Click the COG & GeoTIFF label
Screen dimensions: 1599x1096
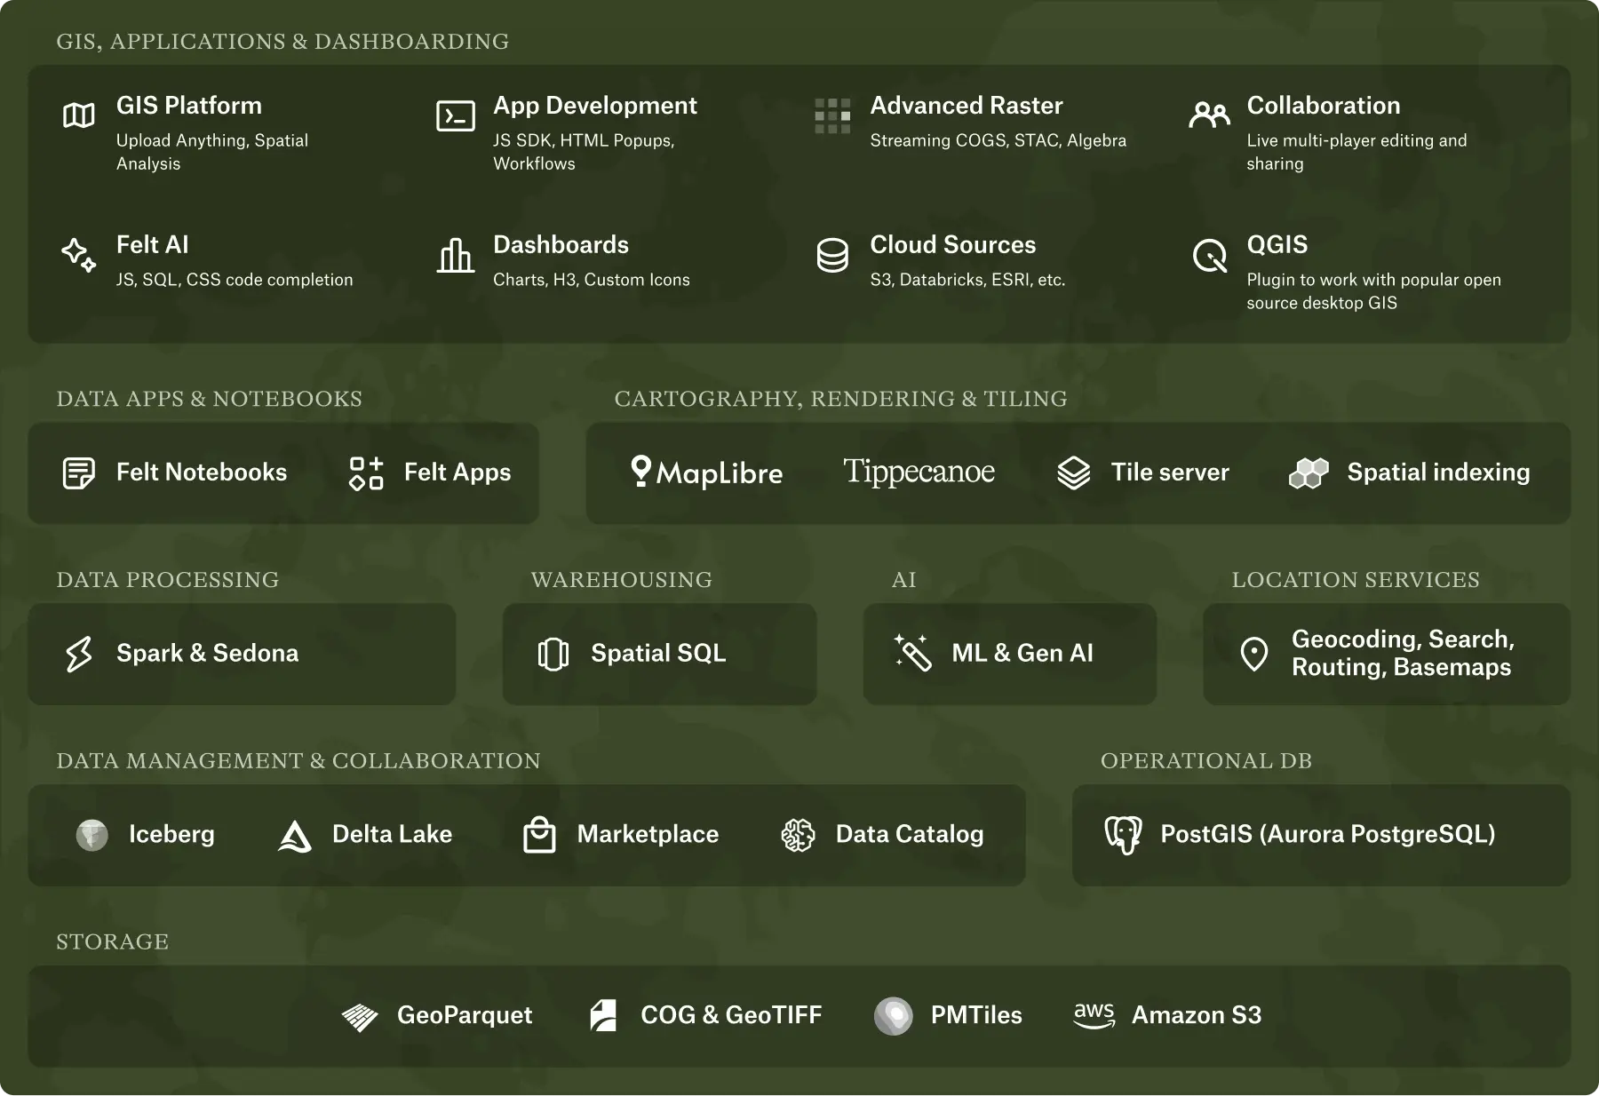[731, 1015]
